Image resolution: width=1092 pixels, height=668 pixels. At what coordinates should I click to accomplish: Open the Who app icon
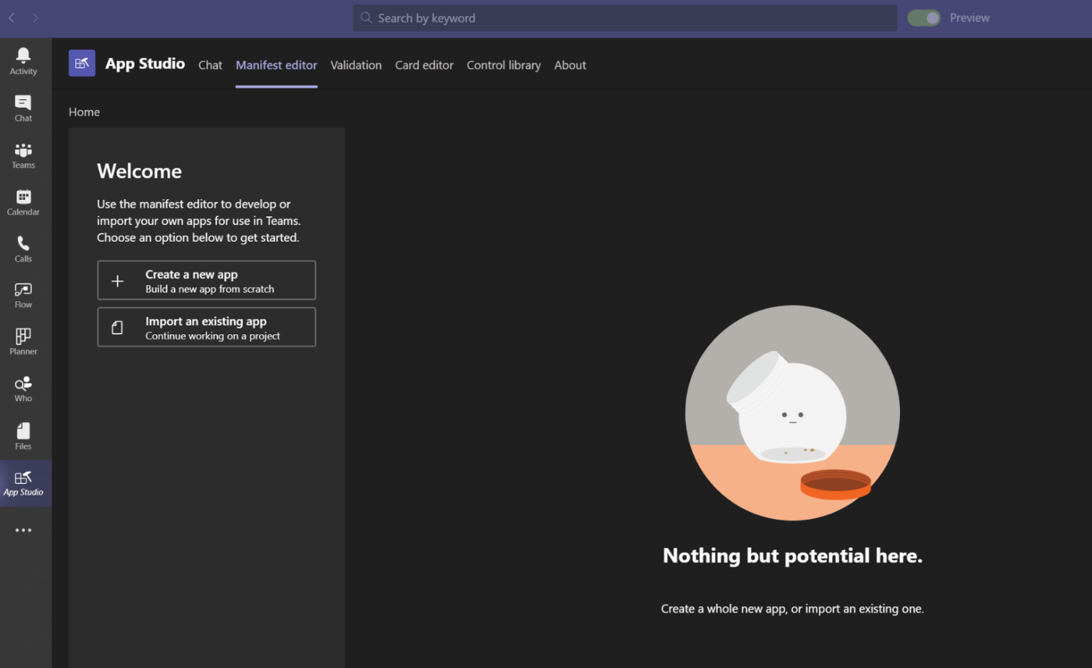pyautogui.click(x=23, y=388)
